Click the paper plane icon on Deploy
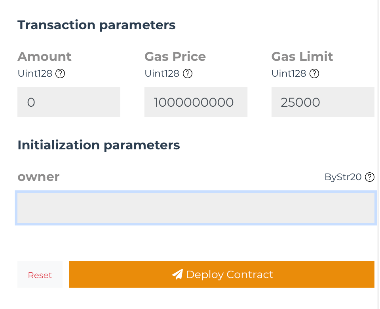 pos(178,274)
